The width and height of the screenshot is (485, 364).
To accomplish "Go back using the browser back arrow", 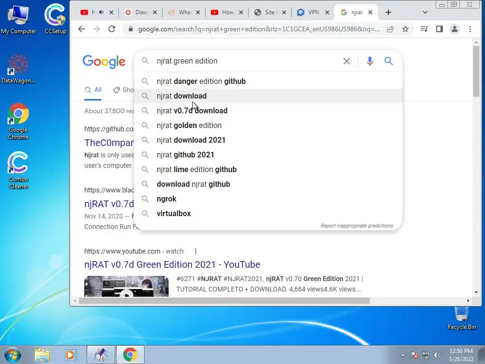I will [x=81, y=29].
